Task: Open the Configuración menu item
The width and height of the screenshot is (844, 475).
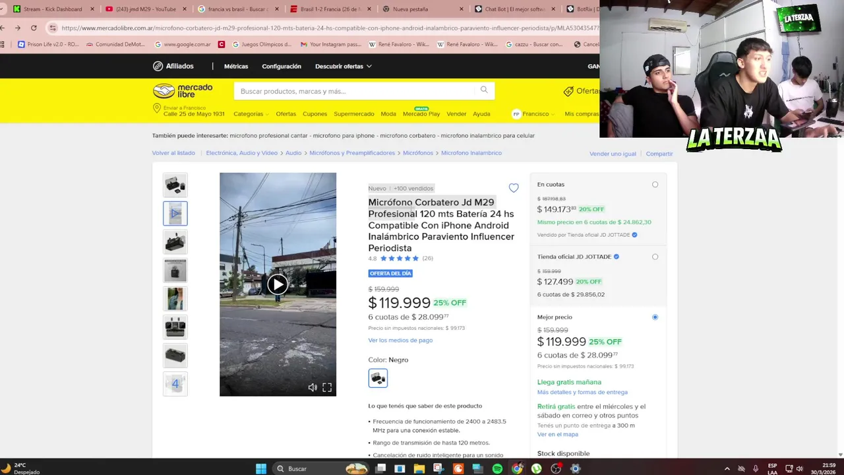Action: [282, 66]
